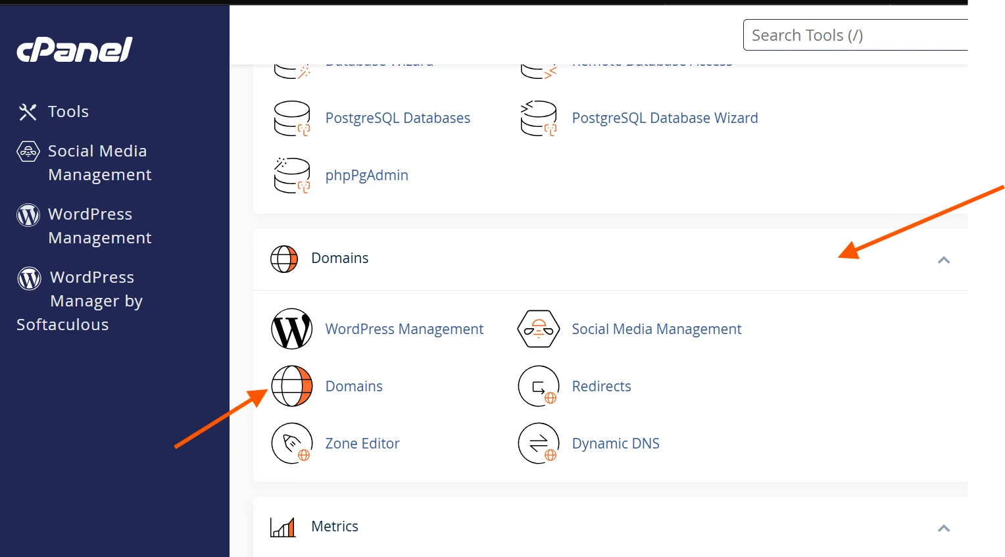Open the Social Media Management link
Viewport: 1005px width, 557px height.
[x=656, y=329]
